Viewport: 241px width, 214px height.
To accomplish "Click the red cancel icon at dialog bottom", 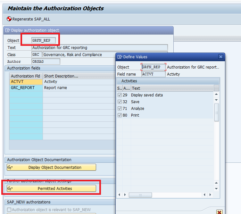I will pyautogui.click(x=219, y=212).
